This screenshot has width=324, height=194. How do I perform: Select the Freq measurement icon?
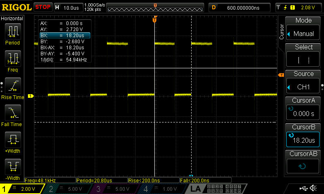[x=13, y=59]
